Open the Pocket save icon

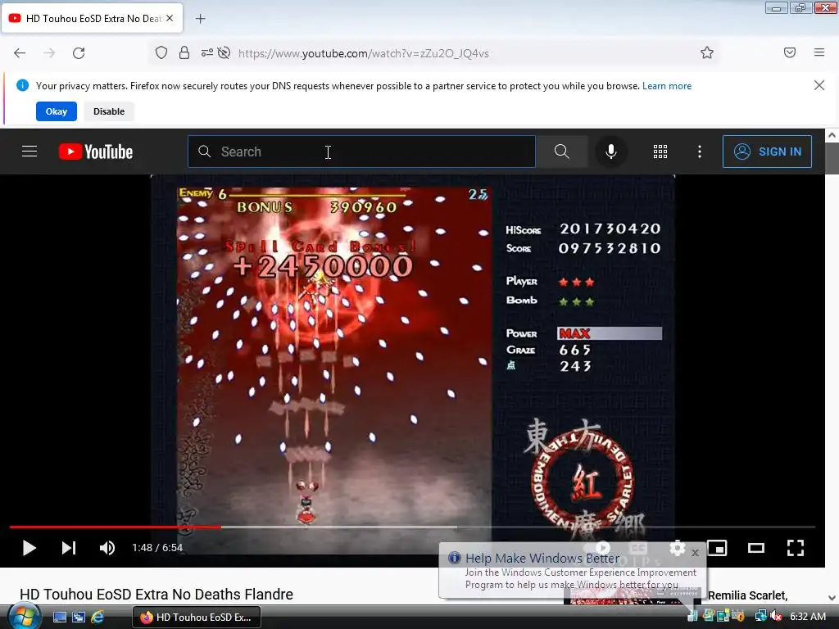pos(789,52)
